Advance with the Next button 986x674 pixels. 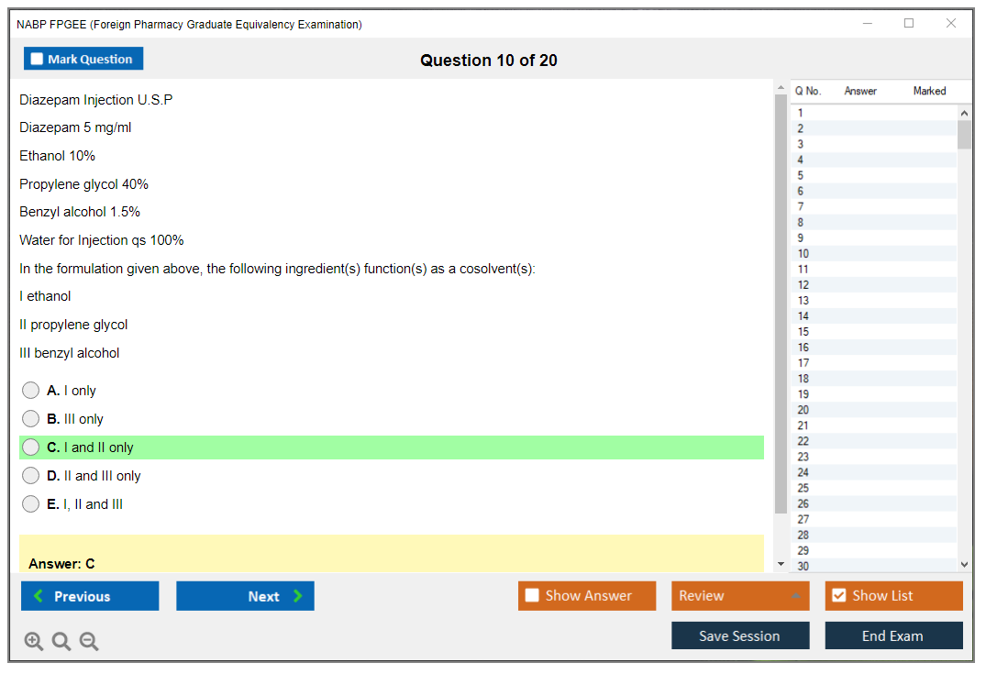(245, 596)
